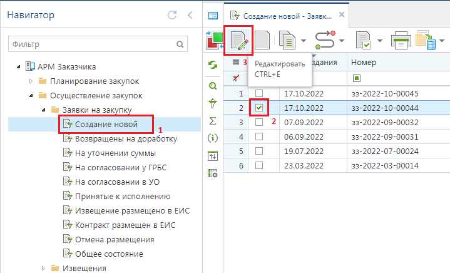This screenshot has height=273, width=450.
Task: Click the blank new document toolbar icon
Action: tap(262, 41)
